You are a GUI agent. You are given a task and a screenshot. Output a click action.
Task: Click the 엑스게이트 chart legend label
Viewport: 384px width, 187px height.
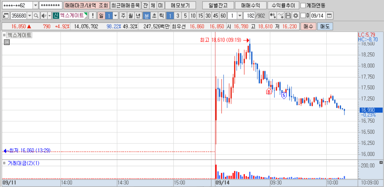[19, 35]
